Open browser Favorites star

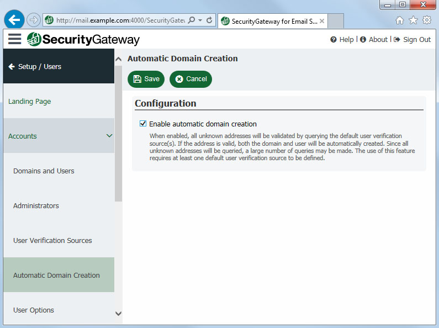click(x=413, y=20)
